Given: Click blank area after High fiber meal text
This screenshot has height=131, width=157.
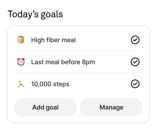Looking at the screenshot, I should tap(103, 40).
